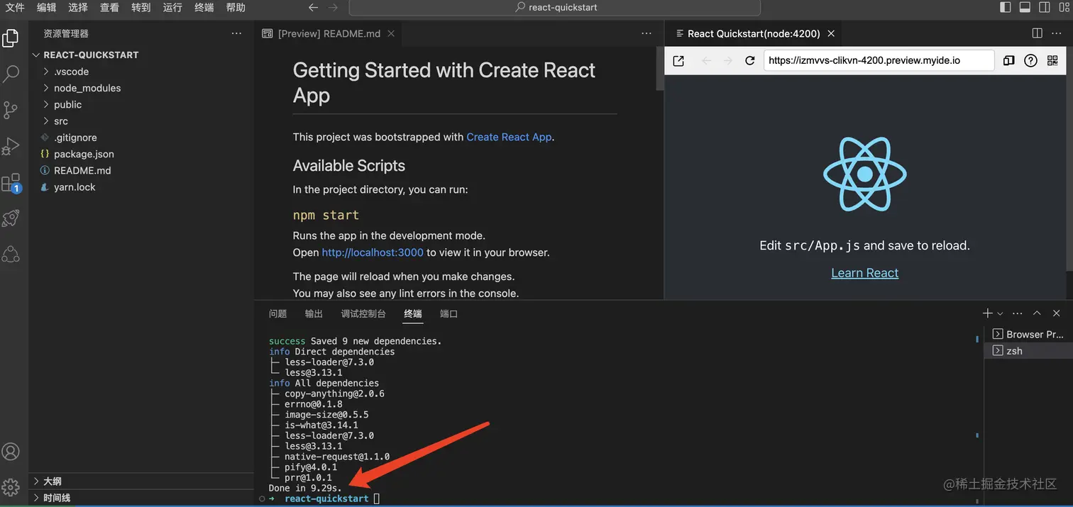The image size is (1073, 507).
Task: Toggle secondary sidebar layout icon
Action: click(x=1044, y=8)
